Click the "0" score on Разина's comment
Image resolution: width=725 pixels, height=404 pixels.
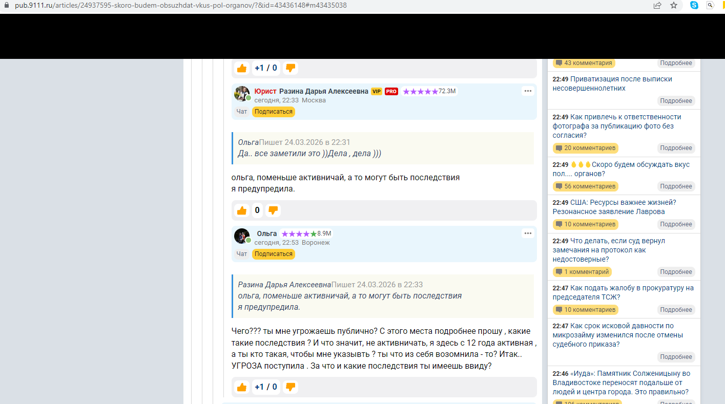click(257, 210)
